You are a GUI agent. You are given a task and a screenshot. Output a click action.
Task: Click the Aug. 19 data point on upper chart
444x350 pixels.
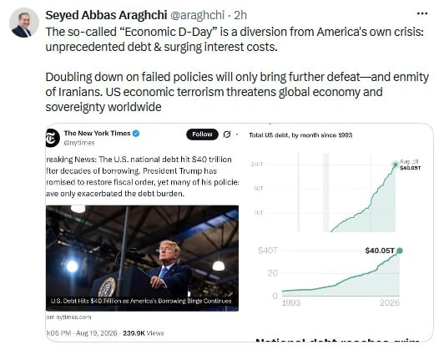(x=396, y=165)
